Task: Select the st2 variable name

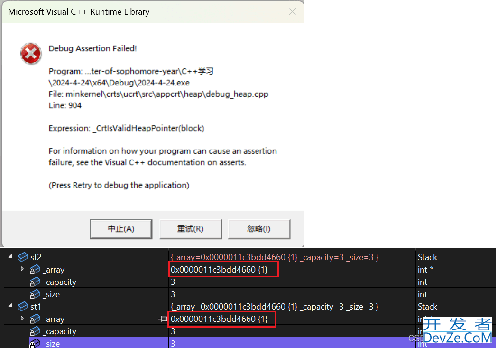Action: coord(36,257)
